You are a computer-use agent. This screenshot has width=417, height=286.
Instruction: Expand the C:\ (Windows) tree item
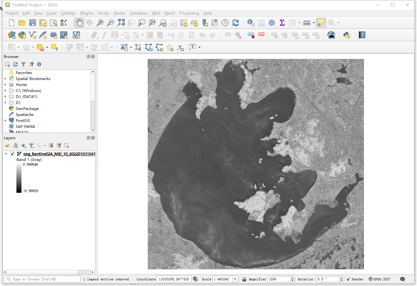[5, 91]
